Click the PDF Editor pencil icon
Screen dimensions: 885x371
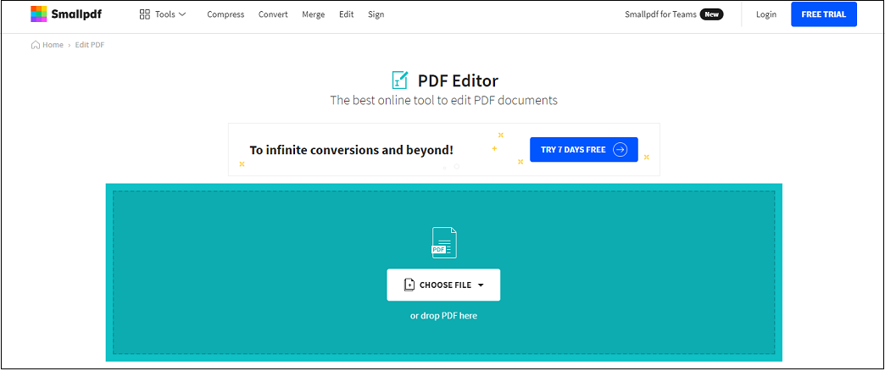pos(399,80)
